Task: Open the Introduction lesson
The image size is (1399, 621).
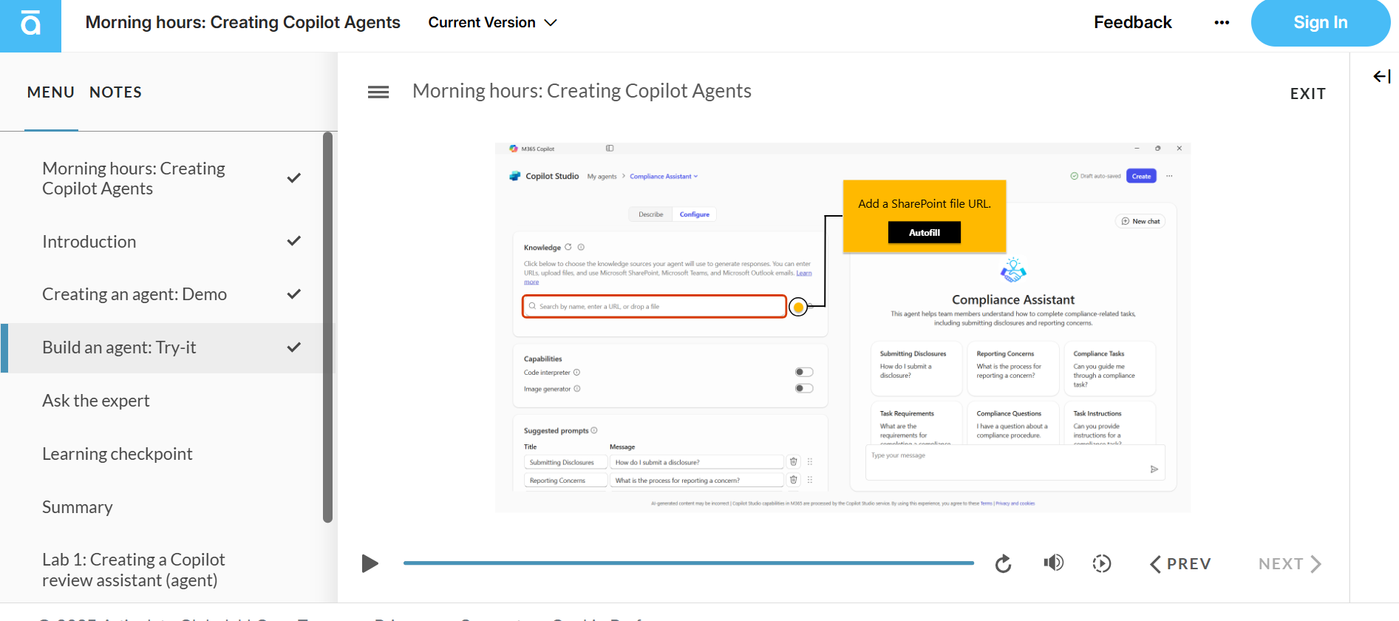Action: point(168,242)
